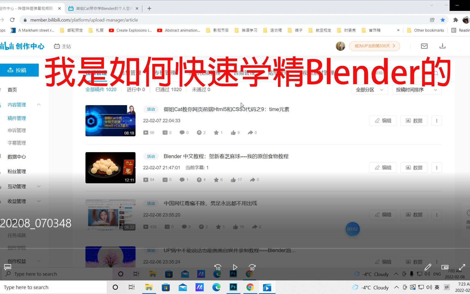470x294 pixels.
Task: Click the blue 投稿 upload button
Action: pyautogui.click(x=19, y=70)
